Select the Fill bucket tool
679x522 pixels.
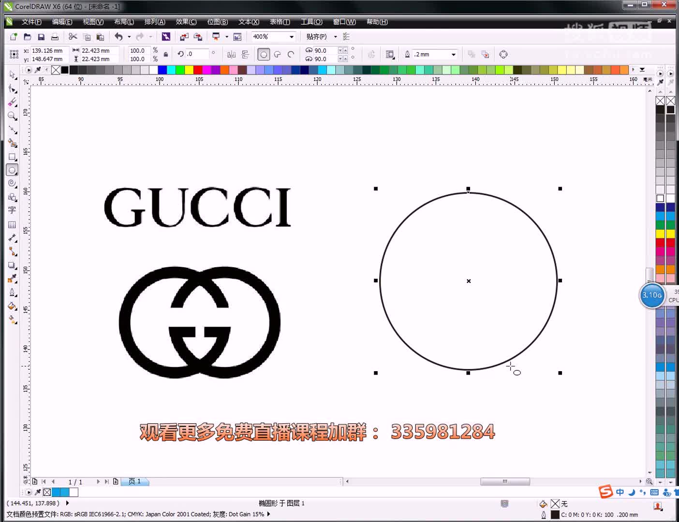coord(13,305)
